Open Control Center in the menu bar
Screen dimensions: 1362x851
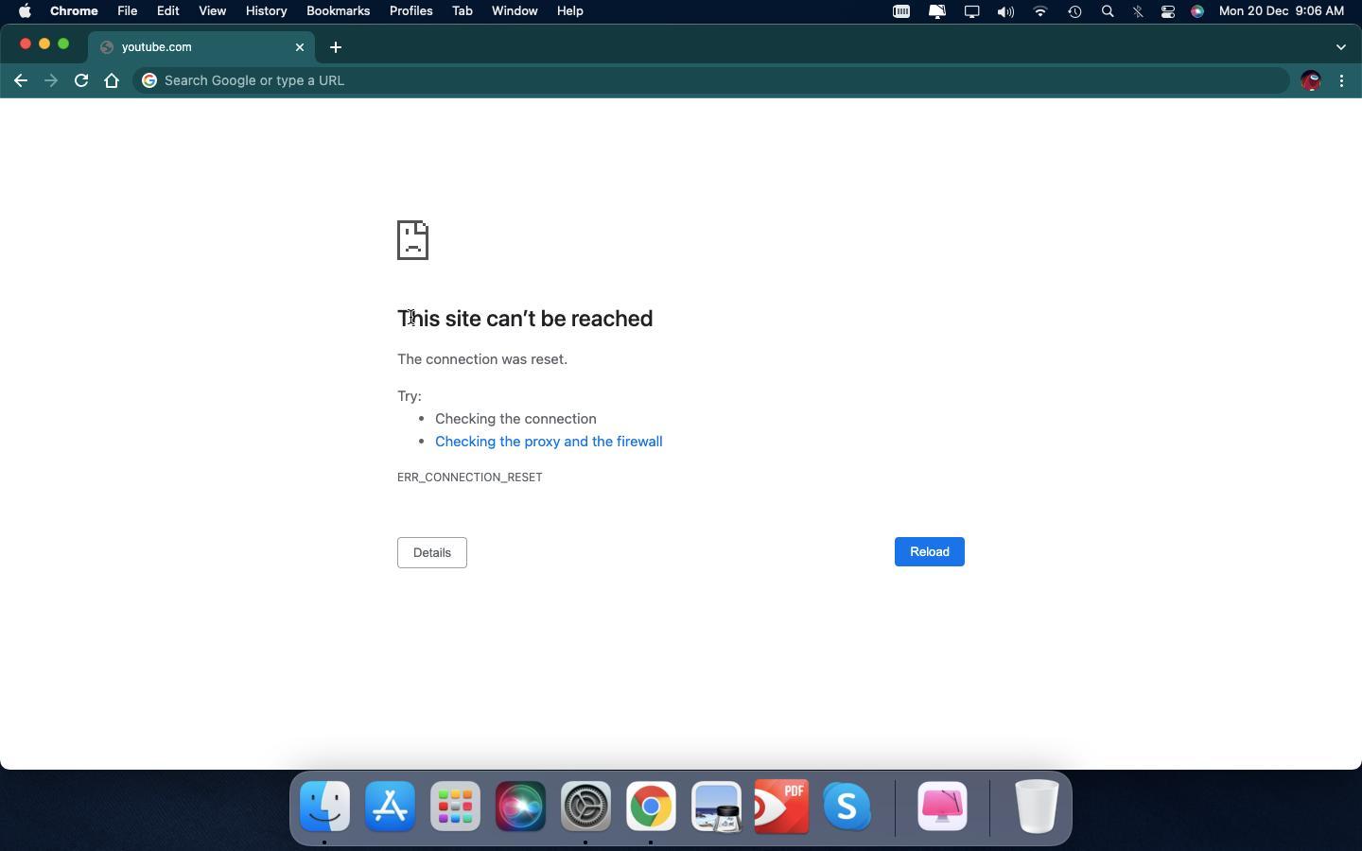[x=1168, y=11]
